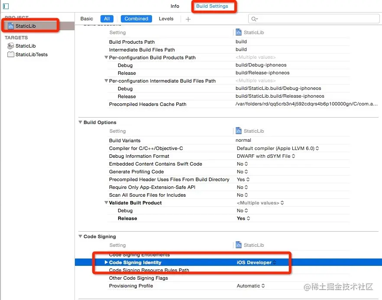The height and width of the screenshot is (300, 382).
Task: Click the StaticLib project icon in sidebar
Action: (10, 26)
